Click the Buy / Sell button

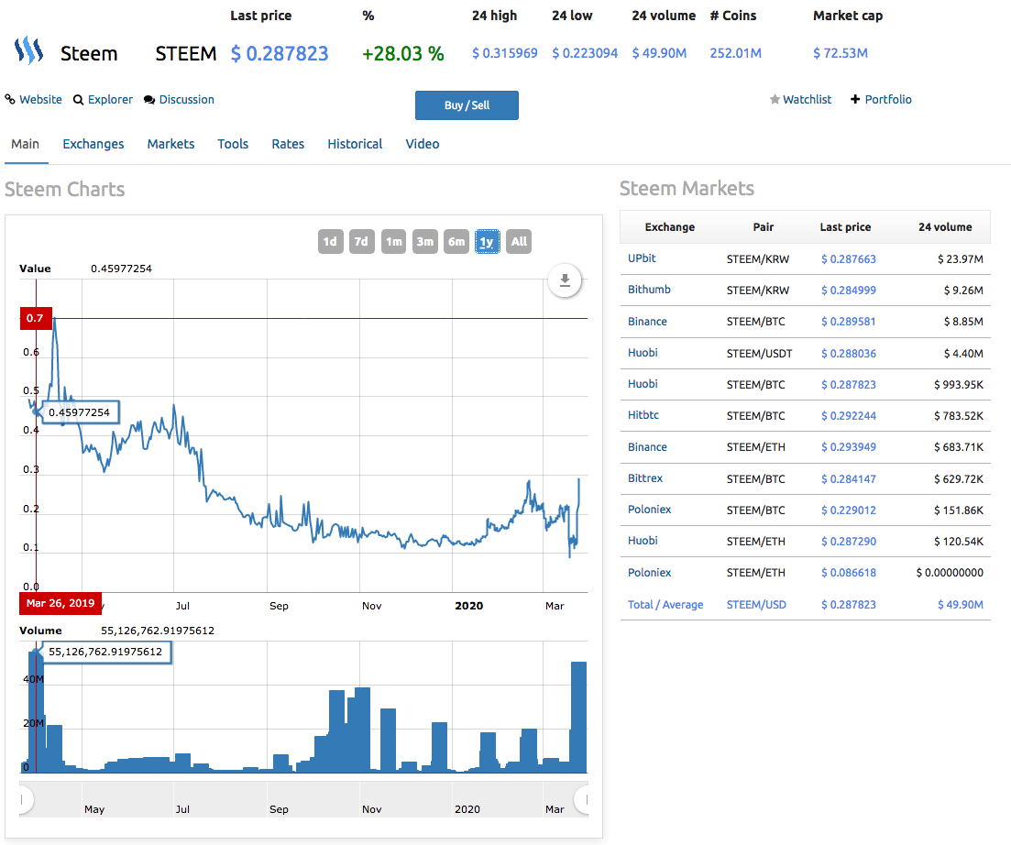(x=467, y=105)
